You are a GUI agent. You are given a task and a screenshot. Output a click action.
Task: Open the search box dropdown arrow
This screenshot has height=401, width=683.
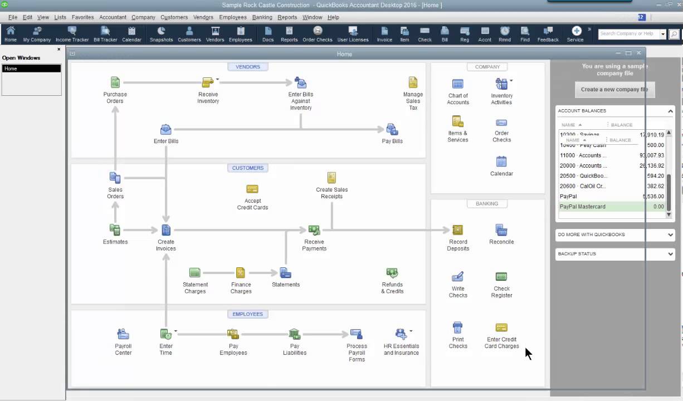pyautogui.click(x=663, y=34)
